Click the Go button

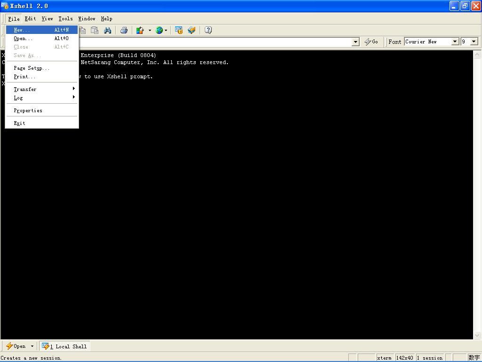[x=371, y=41]
